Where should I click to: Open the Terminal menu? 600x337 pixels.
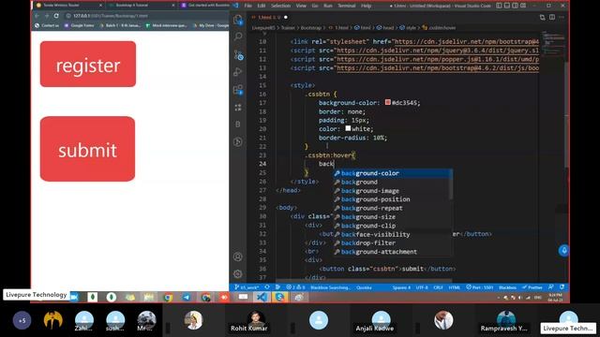(x=346, y=6)
